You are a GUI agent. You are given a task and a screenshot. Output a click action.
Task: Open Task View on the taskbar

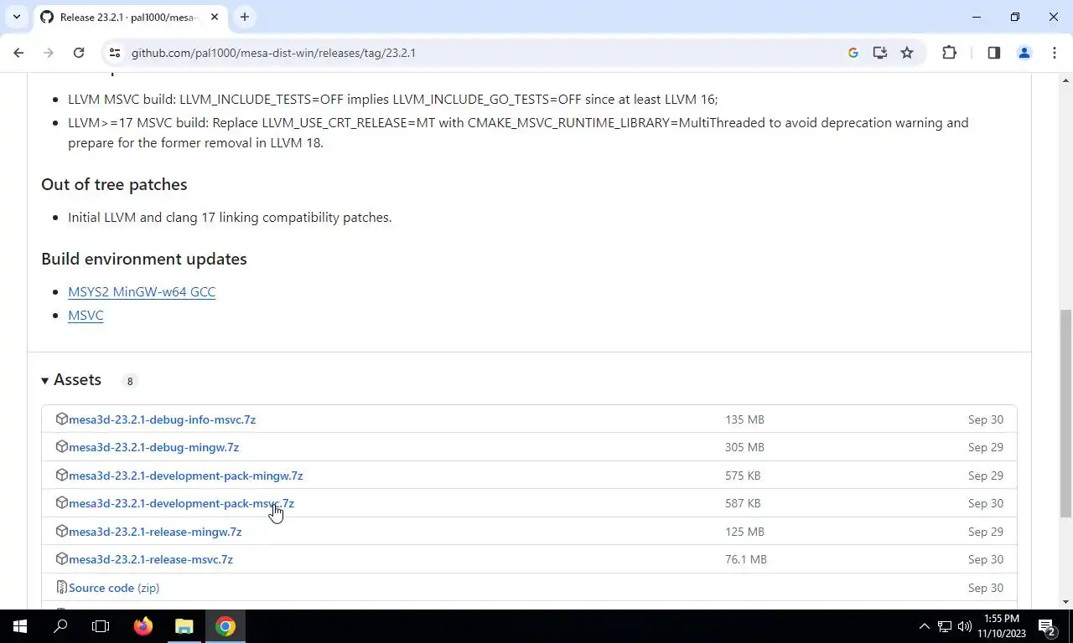(101, 626)
